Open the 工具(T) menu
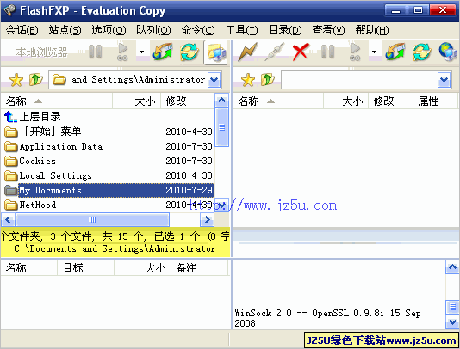 242,30
